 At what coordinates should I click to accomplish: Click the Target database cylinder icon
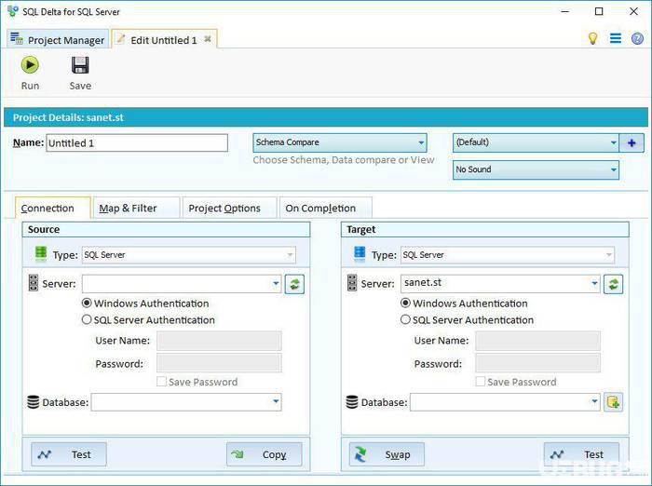pos(352,402)
